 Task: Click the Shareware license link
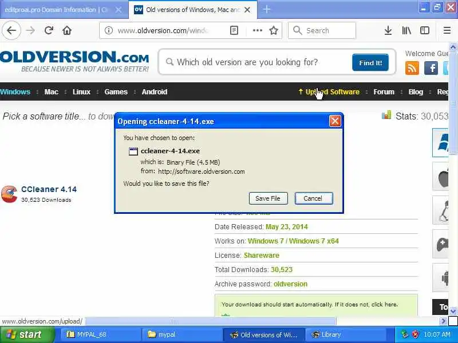(262, 256)
